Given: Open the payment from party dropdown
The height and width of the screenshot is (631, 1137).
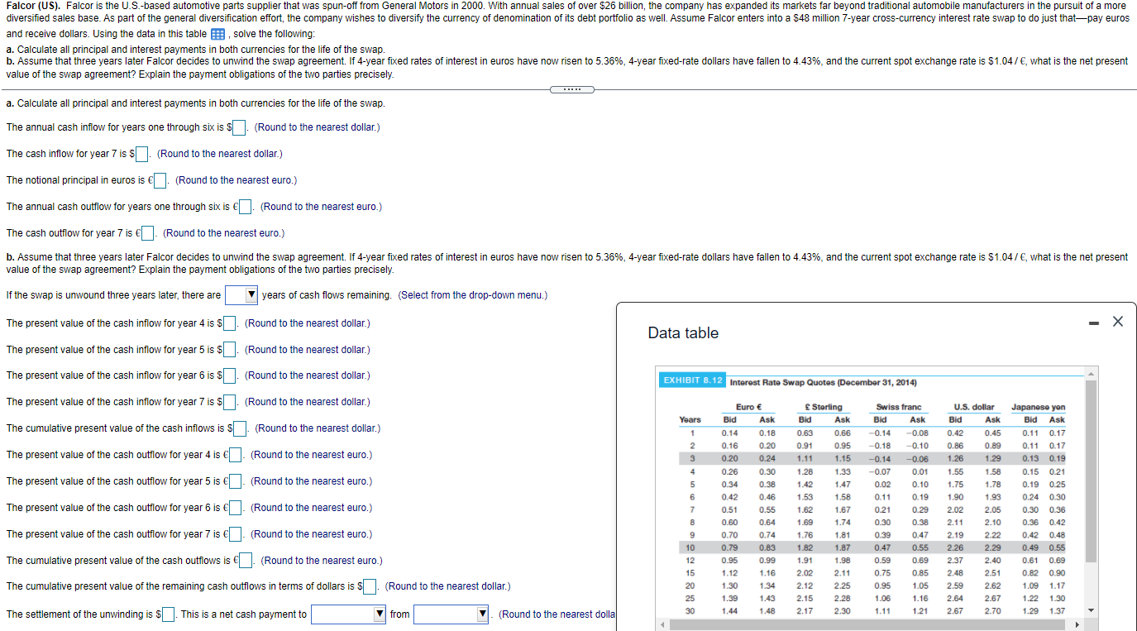Looking at the screenshot, I should coord(451,614).
